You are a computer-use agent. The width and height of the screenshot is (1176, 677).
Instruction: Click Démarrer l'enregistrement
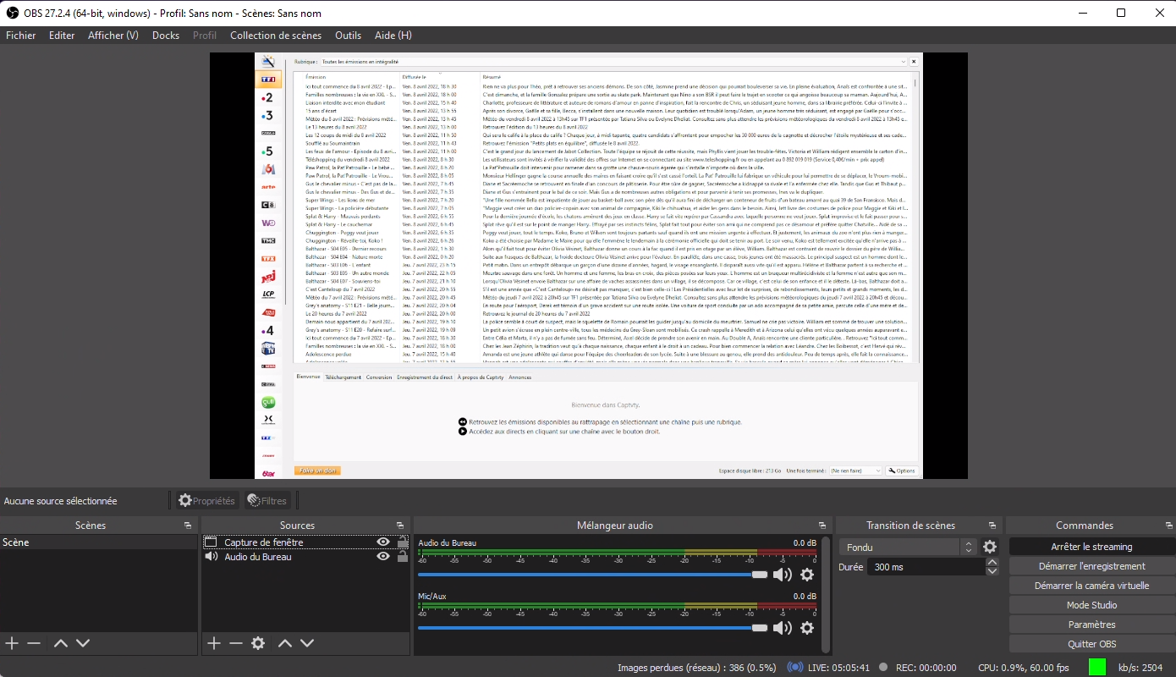tap(1091, 566)
